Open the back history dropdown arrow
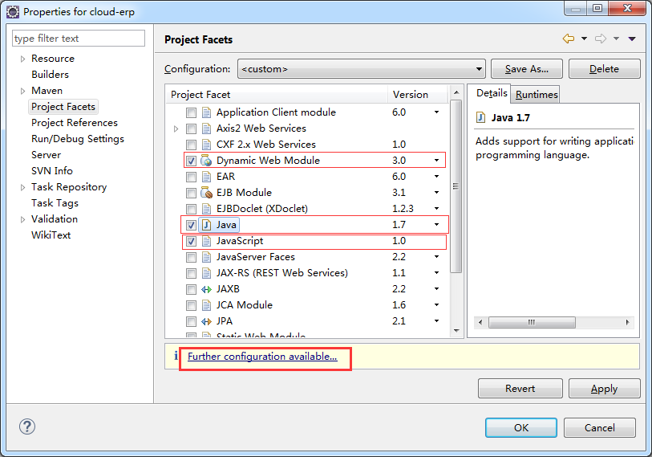The image size is (652, 457). [584, 39]
